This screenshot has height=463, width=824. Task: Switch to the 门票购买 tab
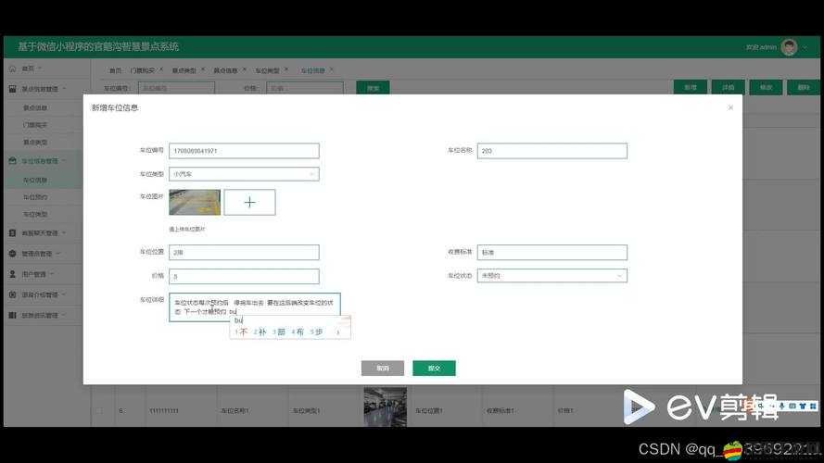point(143,70)
